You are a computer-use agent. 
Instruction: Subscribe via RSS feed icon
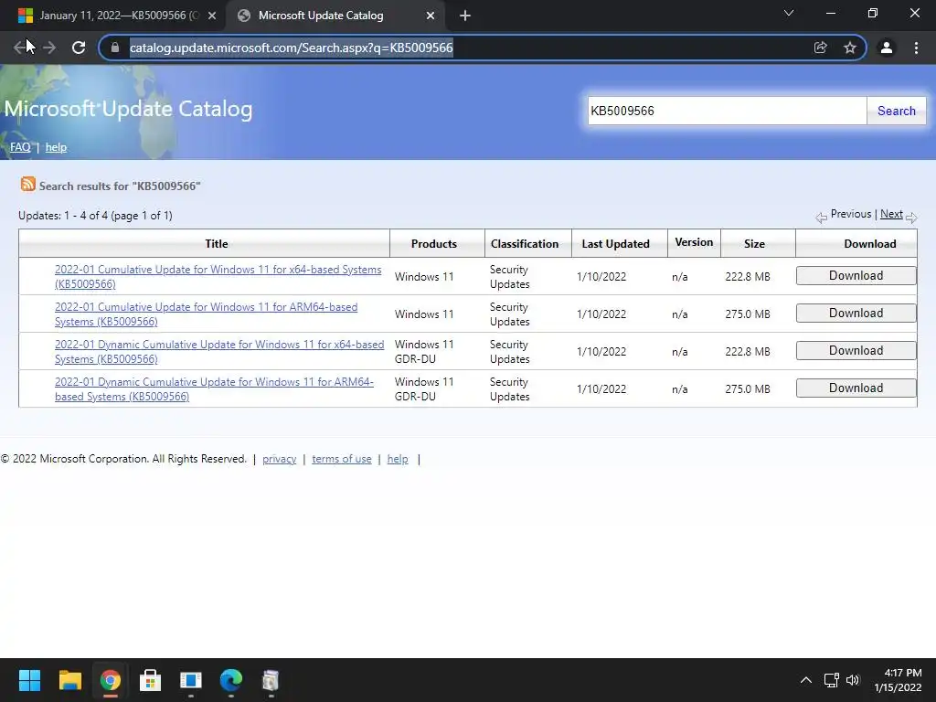[28, 184]
